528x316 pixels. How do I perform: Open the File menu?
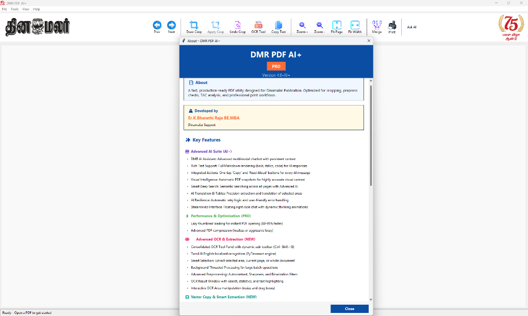coord(4,9)
